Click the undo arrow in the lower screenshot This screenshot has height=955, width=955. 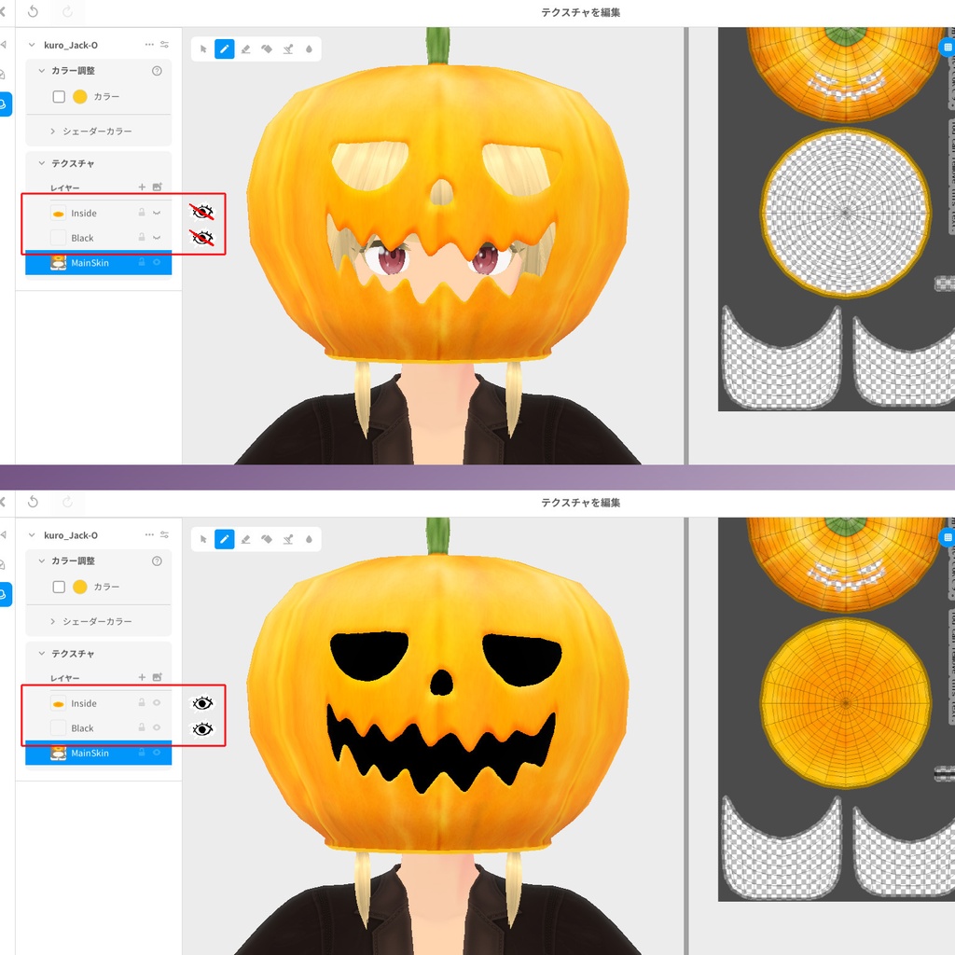pyautogui.click(x=33, y=501)
